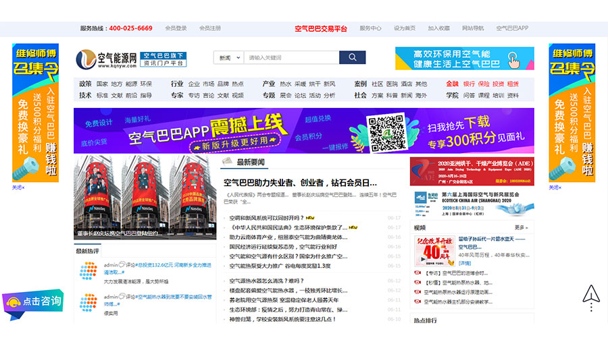The image size is (608, 344).
Task: Select the 展会 link under 专题
Action: pos(285,96)
